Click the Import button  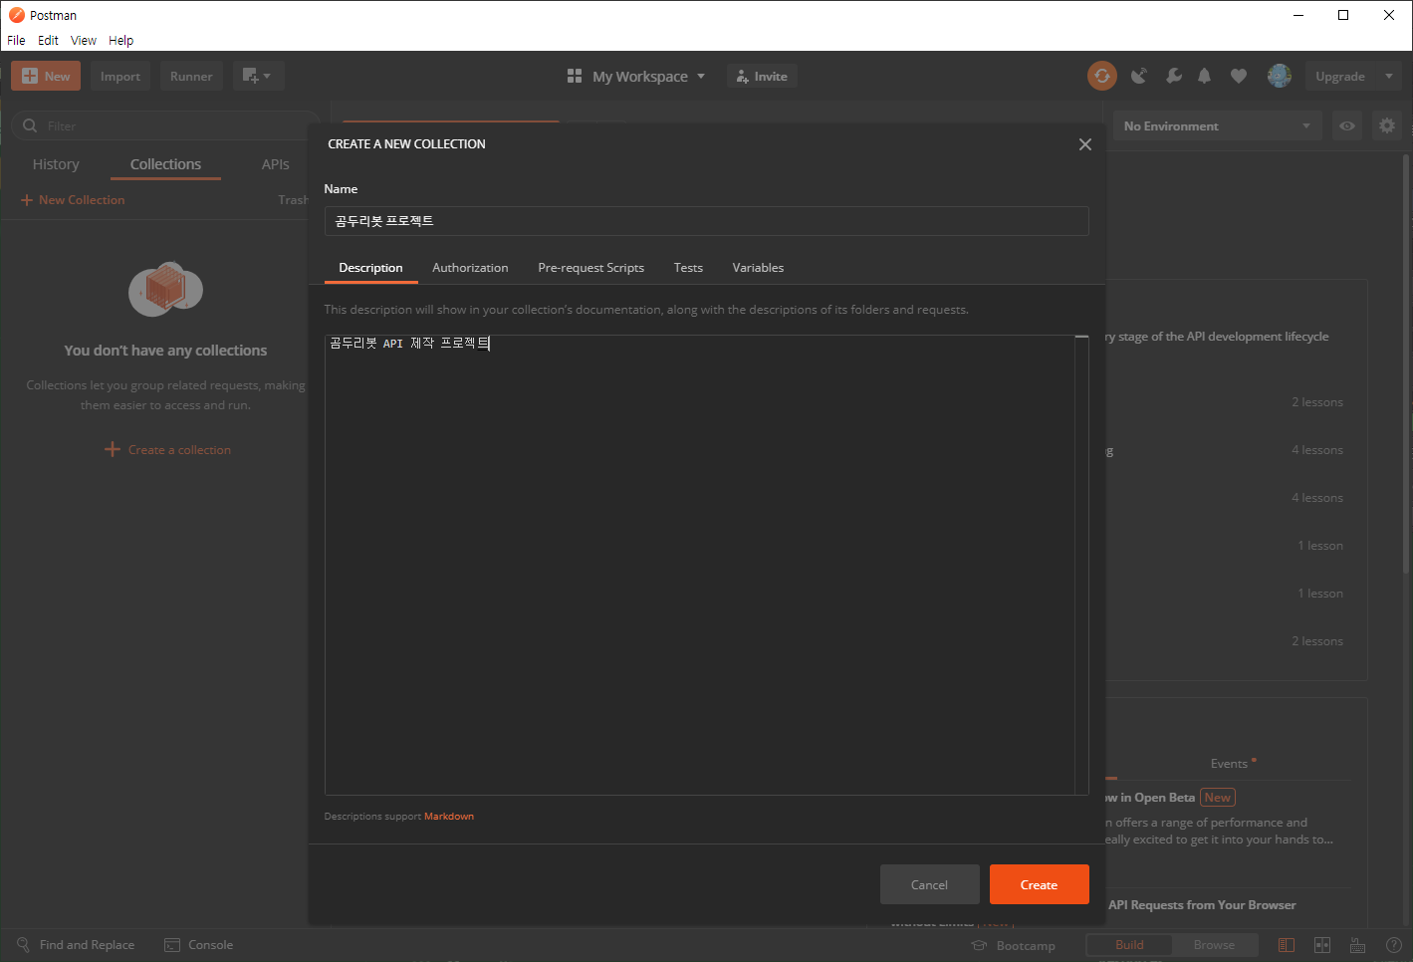[x=120, y=76]
